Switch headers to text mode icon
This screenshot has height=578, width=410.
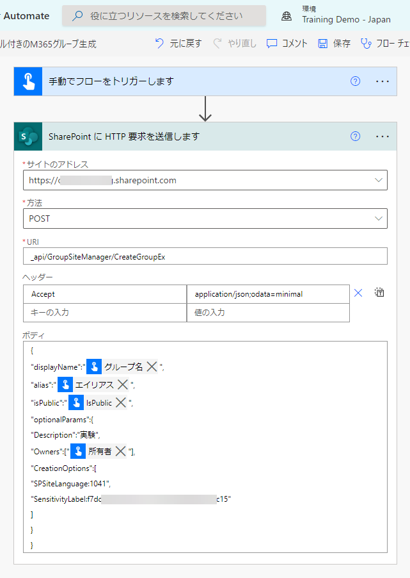(x=379, y=292)
